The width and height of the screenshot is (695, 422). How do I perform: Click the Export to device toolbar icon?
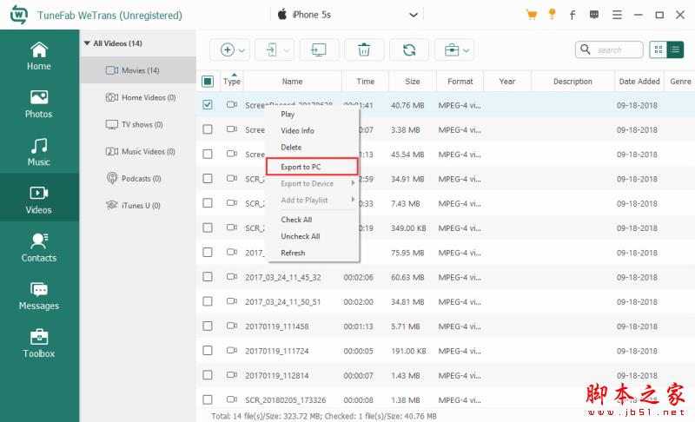(x=271, y=49)
